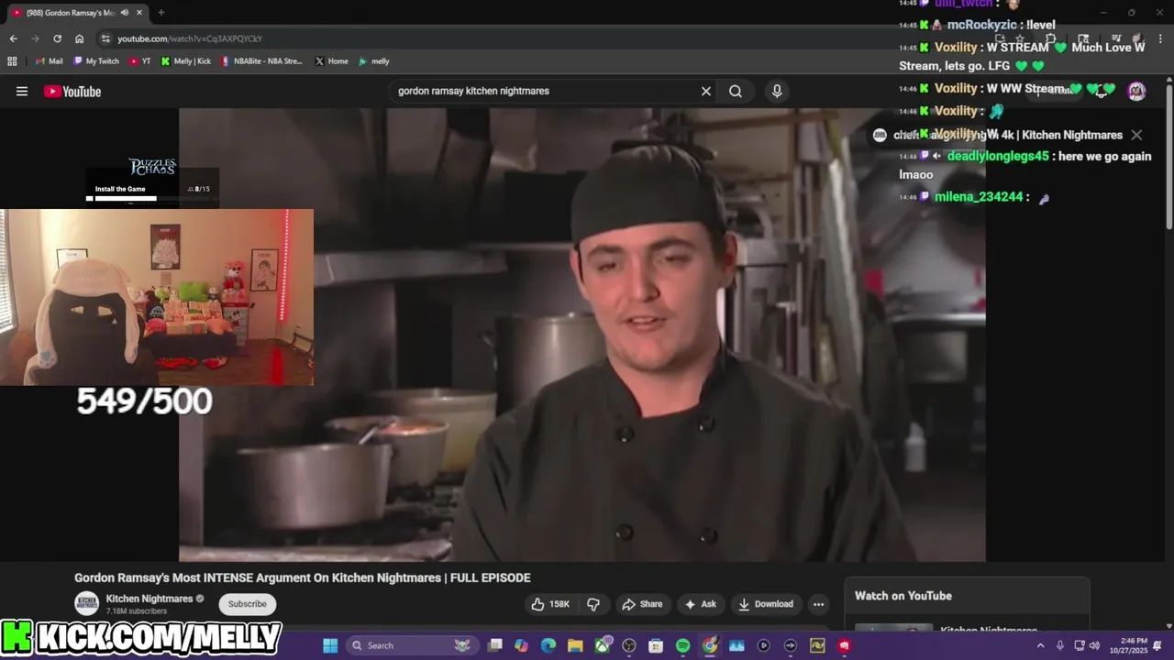Image resolution: width=1174 pixels, height=660 pixels.
Task: Open Spotify from the taskbar
Action: pyautogui.click(x=682, y=645)
